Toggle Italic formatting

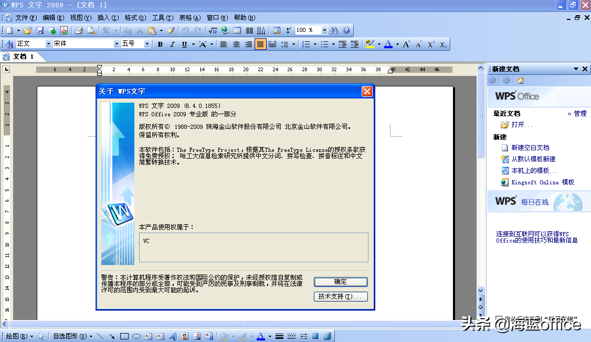(172, 45)
